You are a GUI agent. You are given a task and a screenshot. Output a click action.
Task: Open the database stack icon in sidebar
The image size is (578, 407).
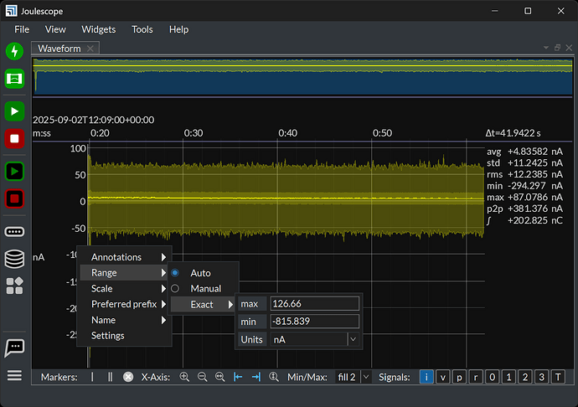14,259
